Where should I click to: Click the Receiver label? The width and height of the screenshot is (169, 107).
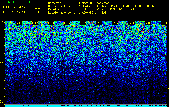[x=55, y=9]
